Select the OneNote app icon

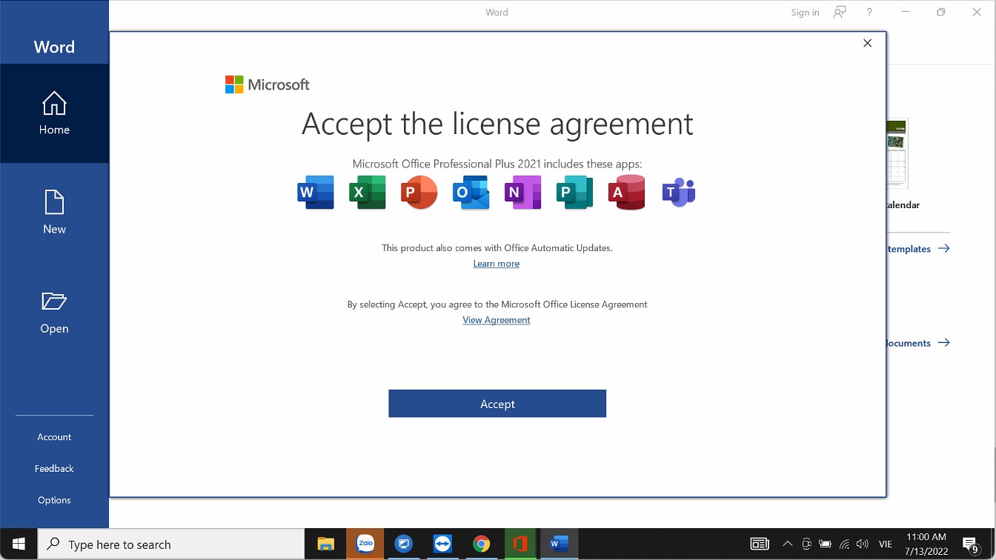tap(522, 192)
